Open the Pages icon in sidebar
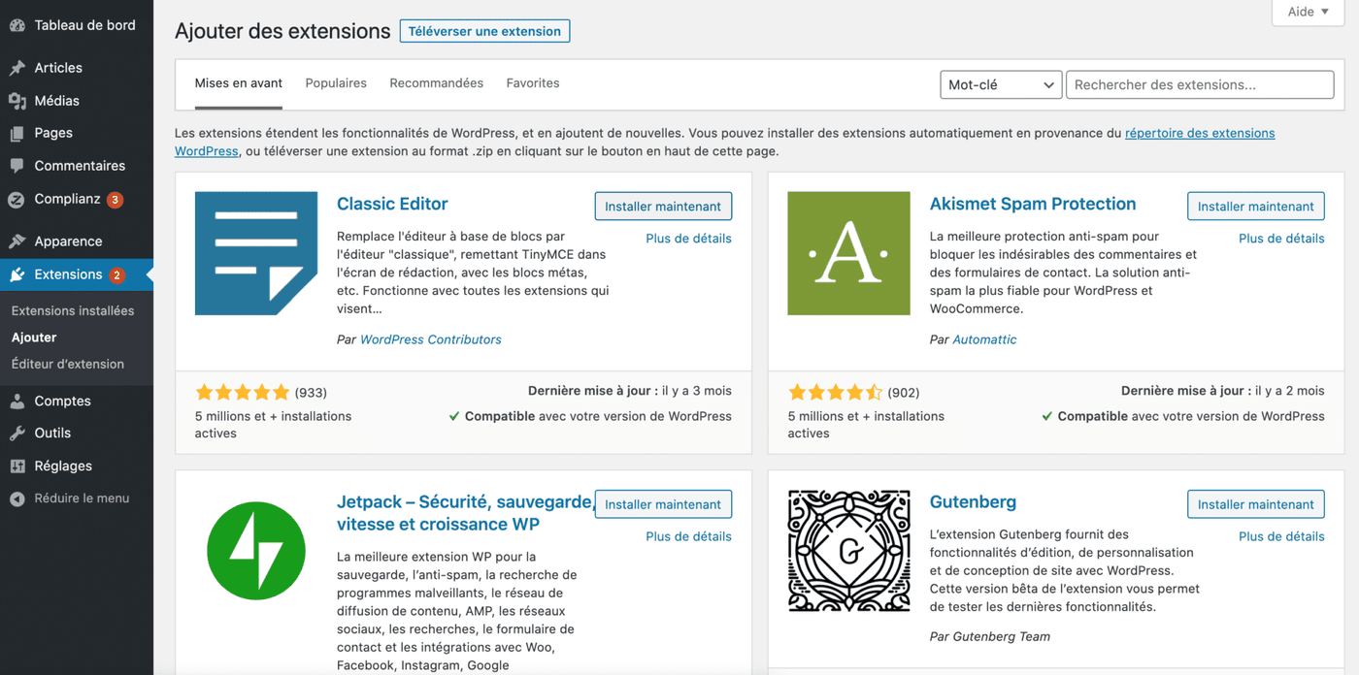1359x675 pixels. tap(17, 133)
